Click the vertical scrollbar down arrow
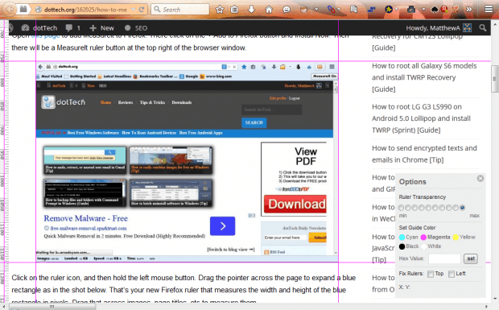This screenshot has width=499, height=310. pos(495,299)
